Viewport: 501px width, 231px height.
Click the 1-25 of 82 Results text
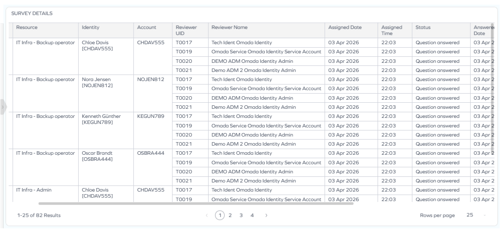click(39, 215)
